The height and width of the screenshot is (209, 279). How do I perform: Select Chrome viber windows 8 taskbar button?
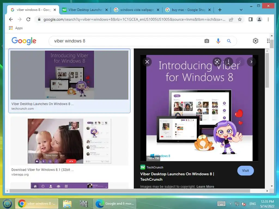pos(37,204)
